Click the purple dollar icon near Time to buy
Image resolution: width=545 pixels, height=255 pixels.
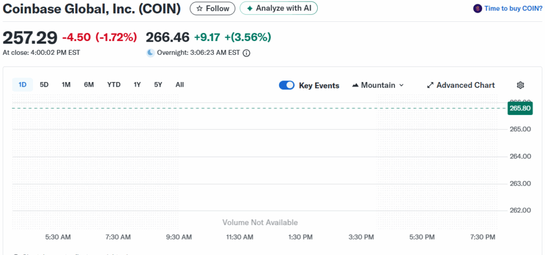[477, 9]
